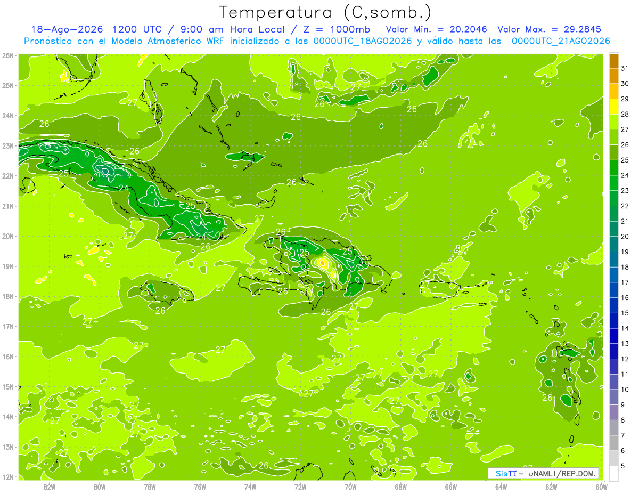The height and width of the screenshot is (494, 639).
Task: Click the "60W" longitude label
Action: tap(602, 487)
